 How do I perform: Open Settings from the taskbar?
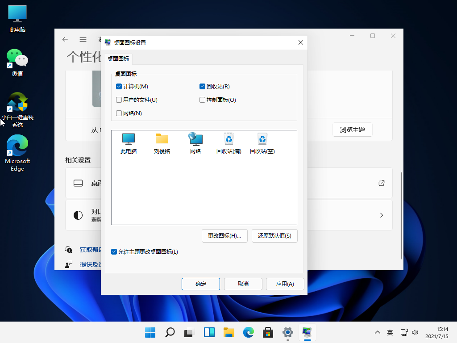287,332
